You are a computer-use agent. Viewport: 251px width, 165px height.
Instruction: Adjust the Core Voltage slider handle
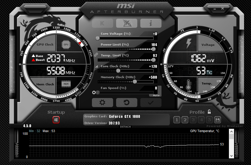[97, 38]
